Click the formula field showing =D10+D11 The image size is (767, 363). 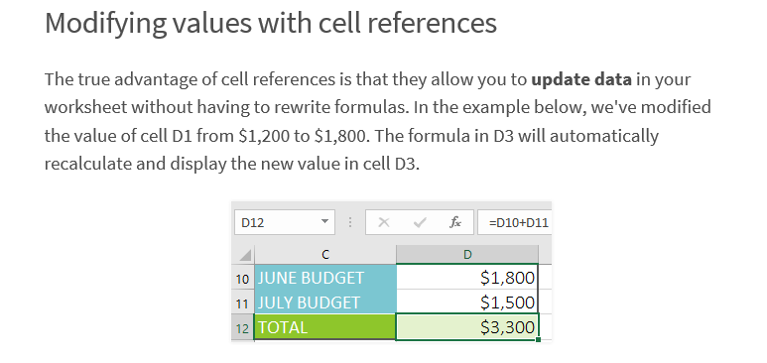tap(515, 222)
